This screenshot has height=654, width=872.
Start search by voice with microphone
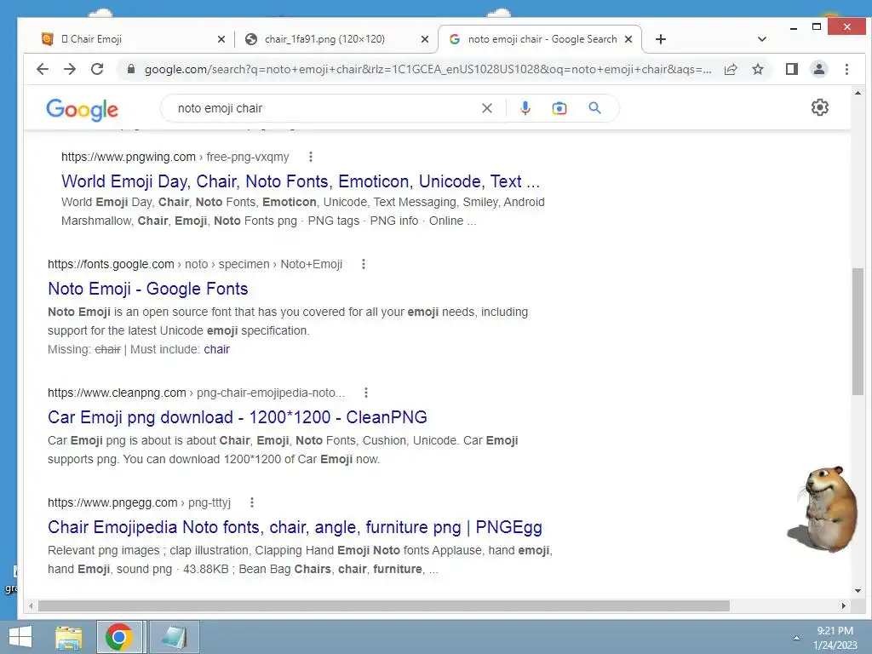(525, 108)
